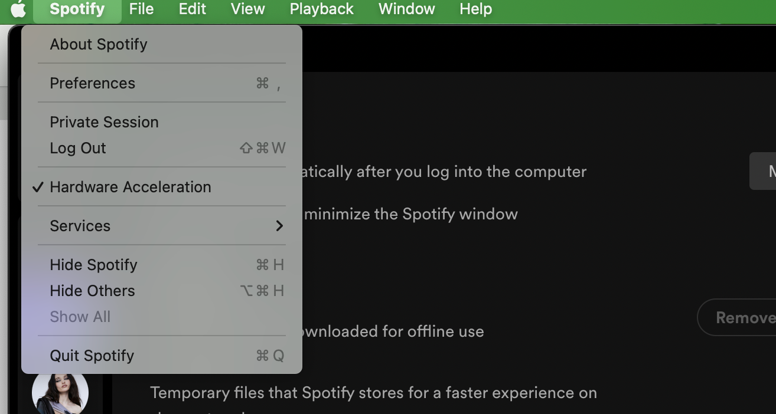Click 'after you log into the computer' text
This screenshot has height=414, width=776.
(471, 172)
